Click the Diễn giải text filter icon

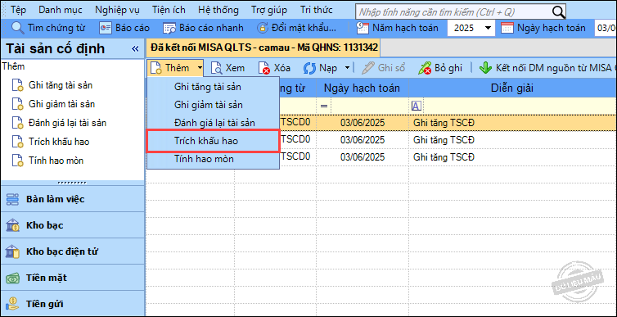click(416, 106)
